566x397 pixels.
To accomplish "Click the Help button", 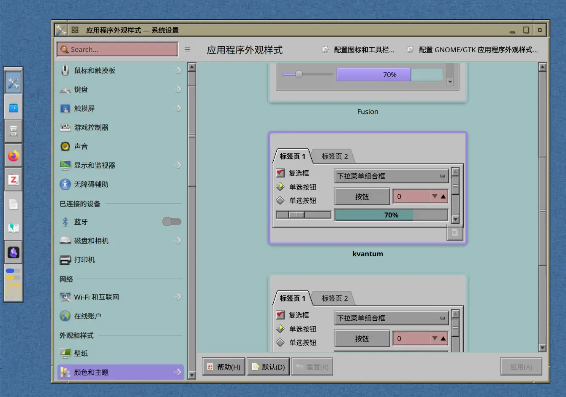I will [224, 367].
